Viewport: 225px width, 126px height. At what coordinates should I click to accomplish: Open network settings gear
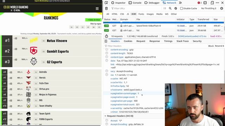click(x=221, y=8)
